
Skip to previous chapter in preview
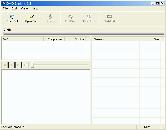(x=18, y=65)
